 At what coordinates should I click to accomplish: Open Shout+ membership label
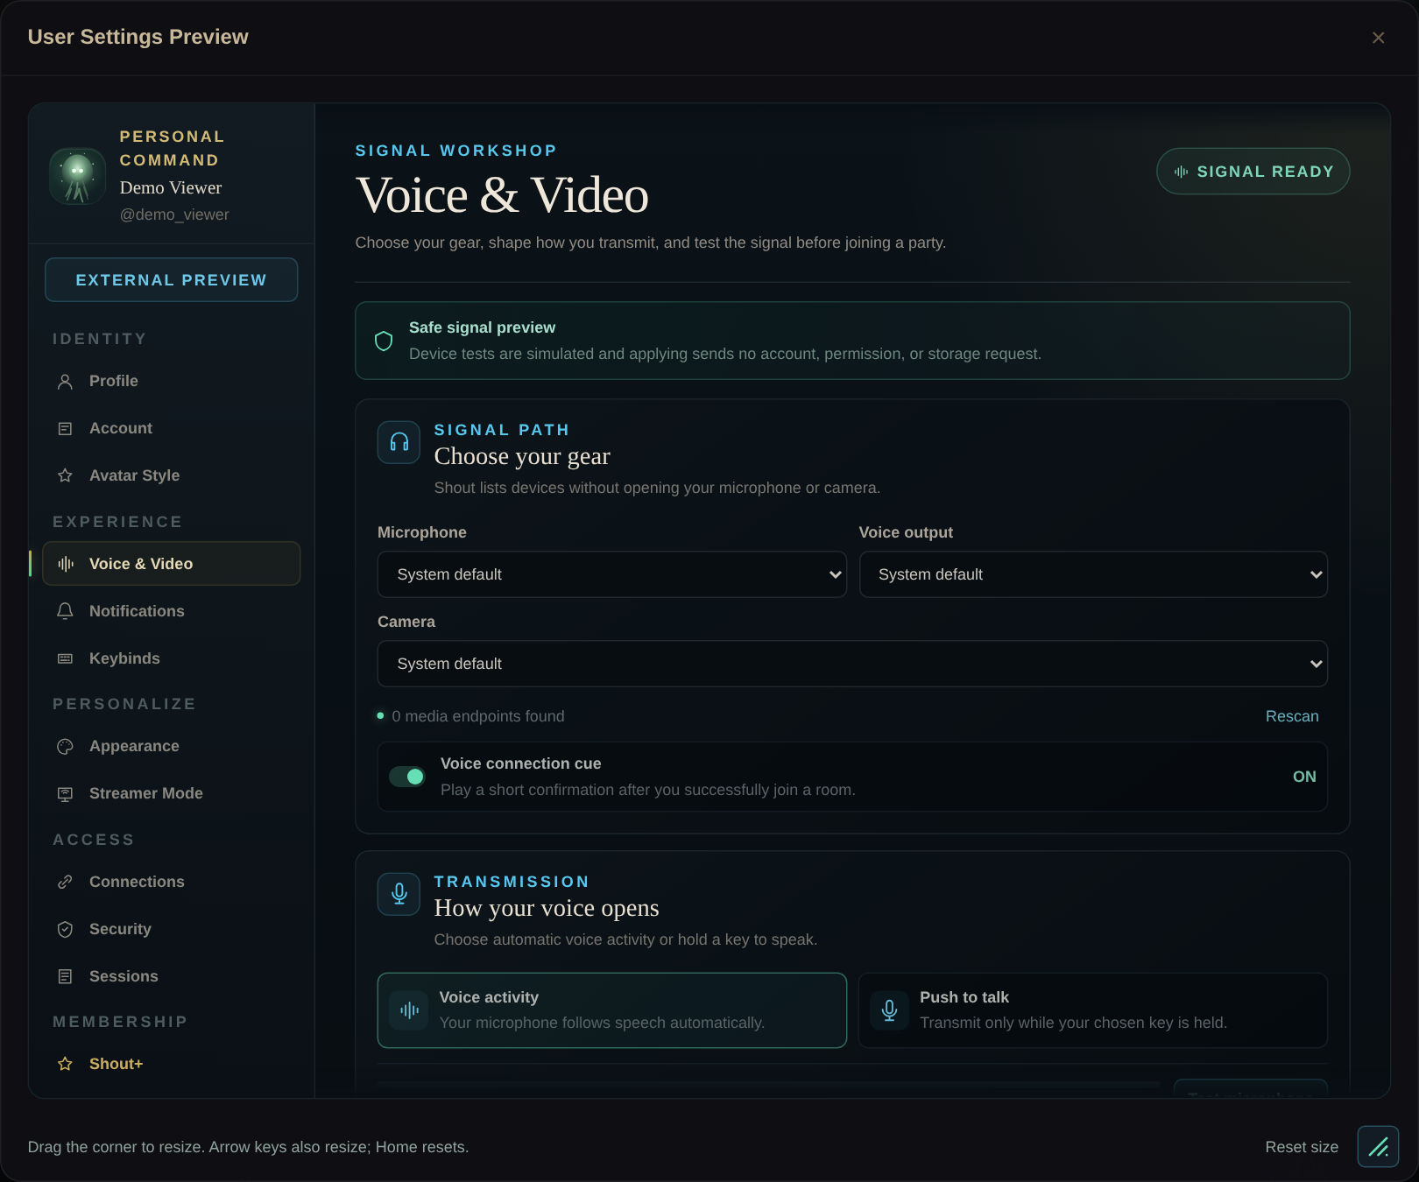point(116,1064)
